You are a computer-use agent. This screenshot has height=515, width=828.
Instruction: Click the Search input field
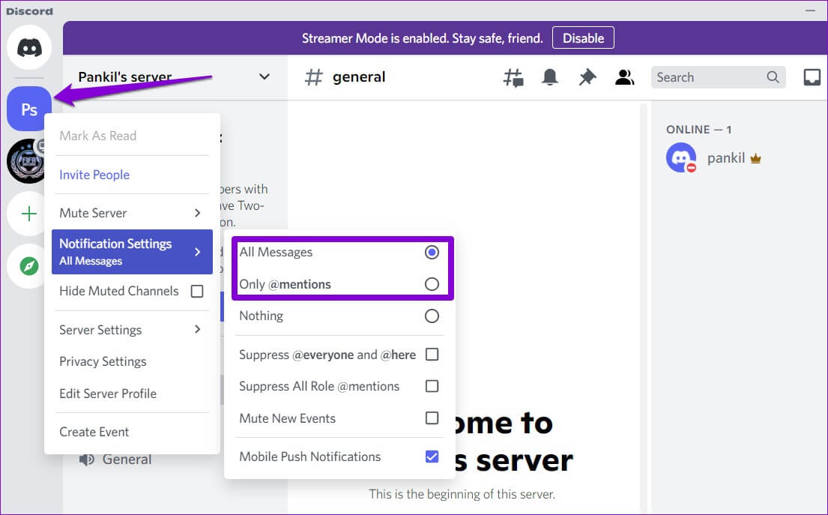pyautogui.click(x=718, y=77)
